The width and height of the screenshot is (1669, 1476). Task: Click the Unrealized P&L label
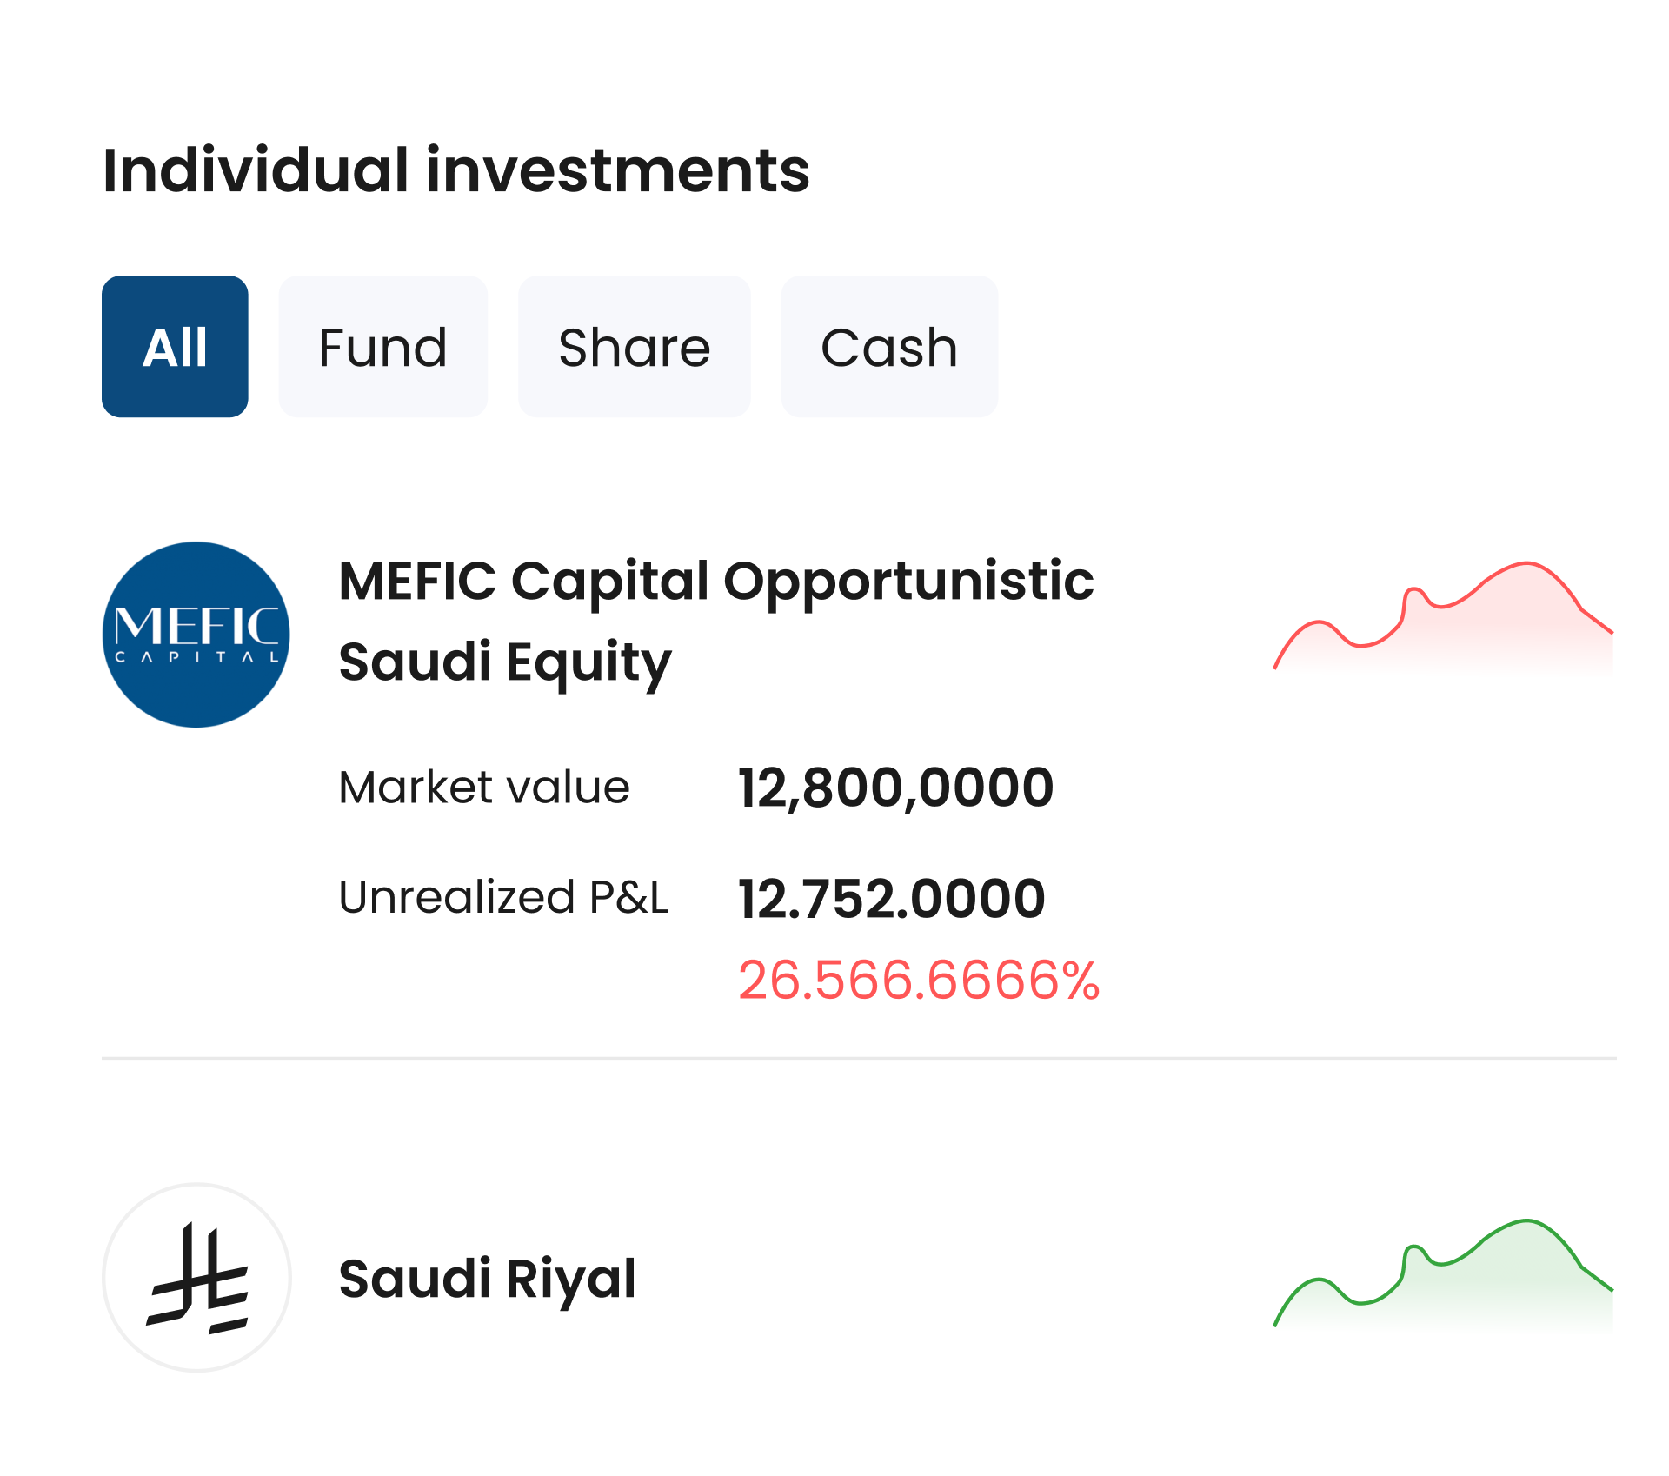point(503,897)
